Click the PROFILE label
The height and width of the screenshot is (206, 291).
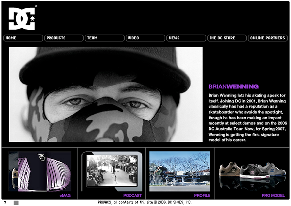[202, 196]
